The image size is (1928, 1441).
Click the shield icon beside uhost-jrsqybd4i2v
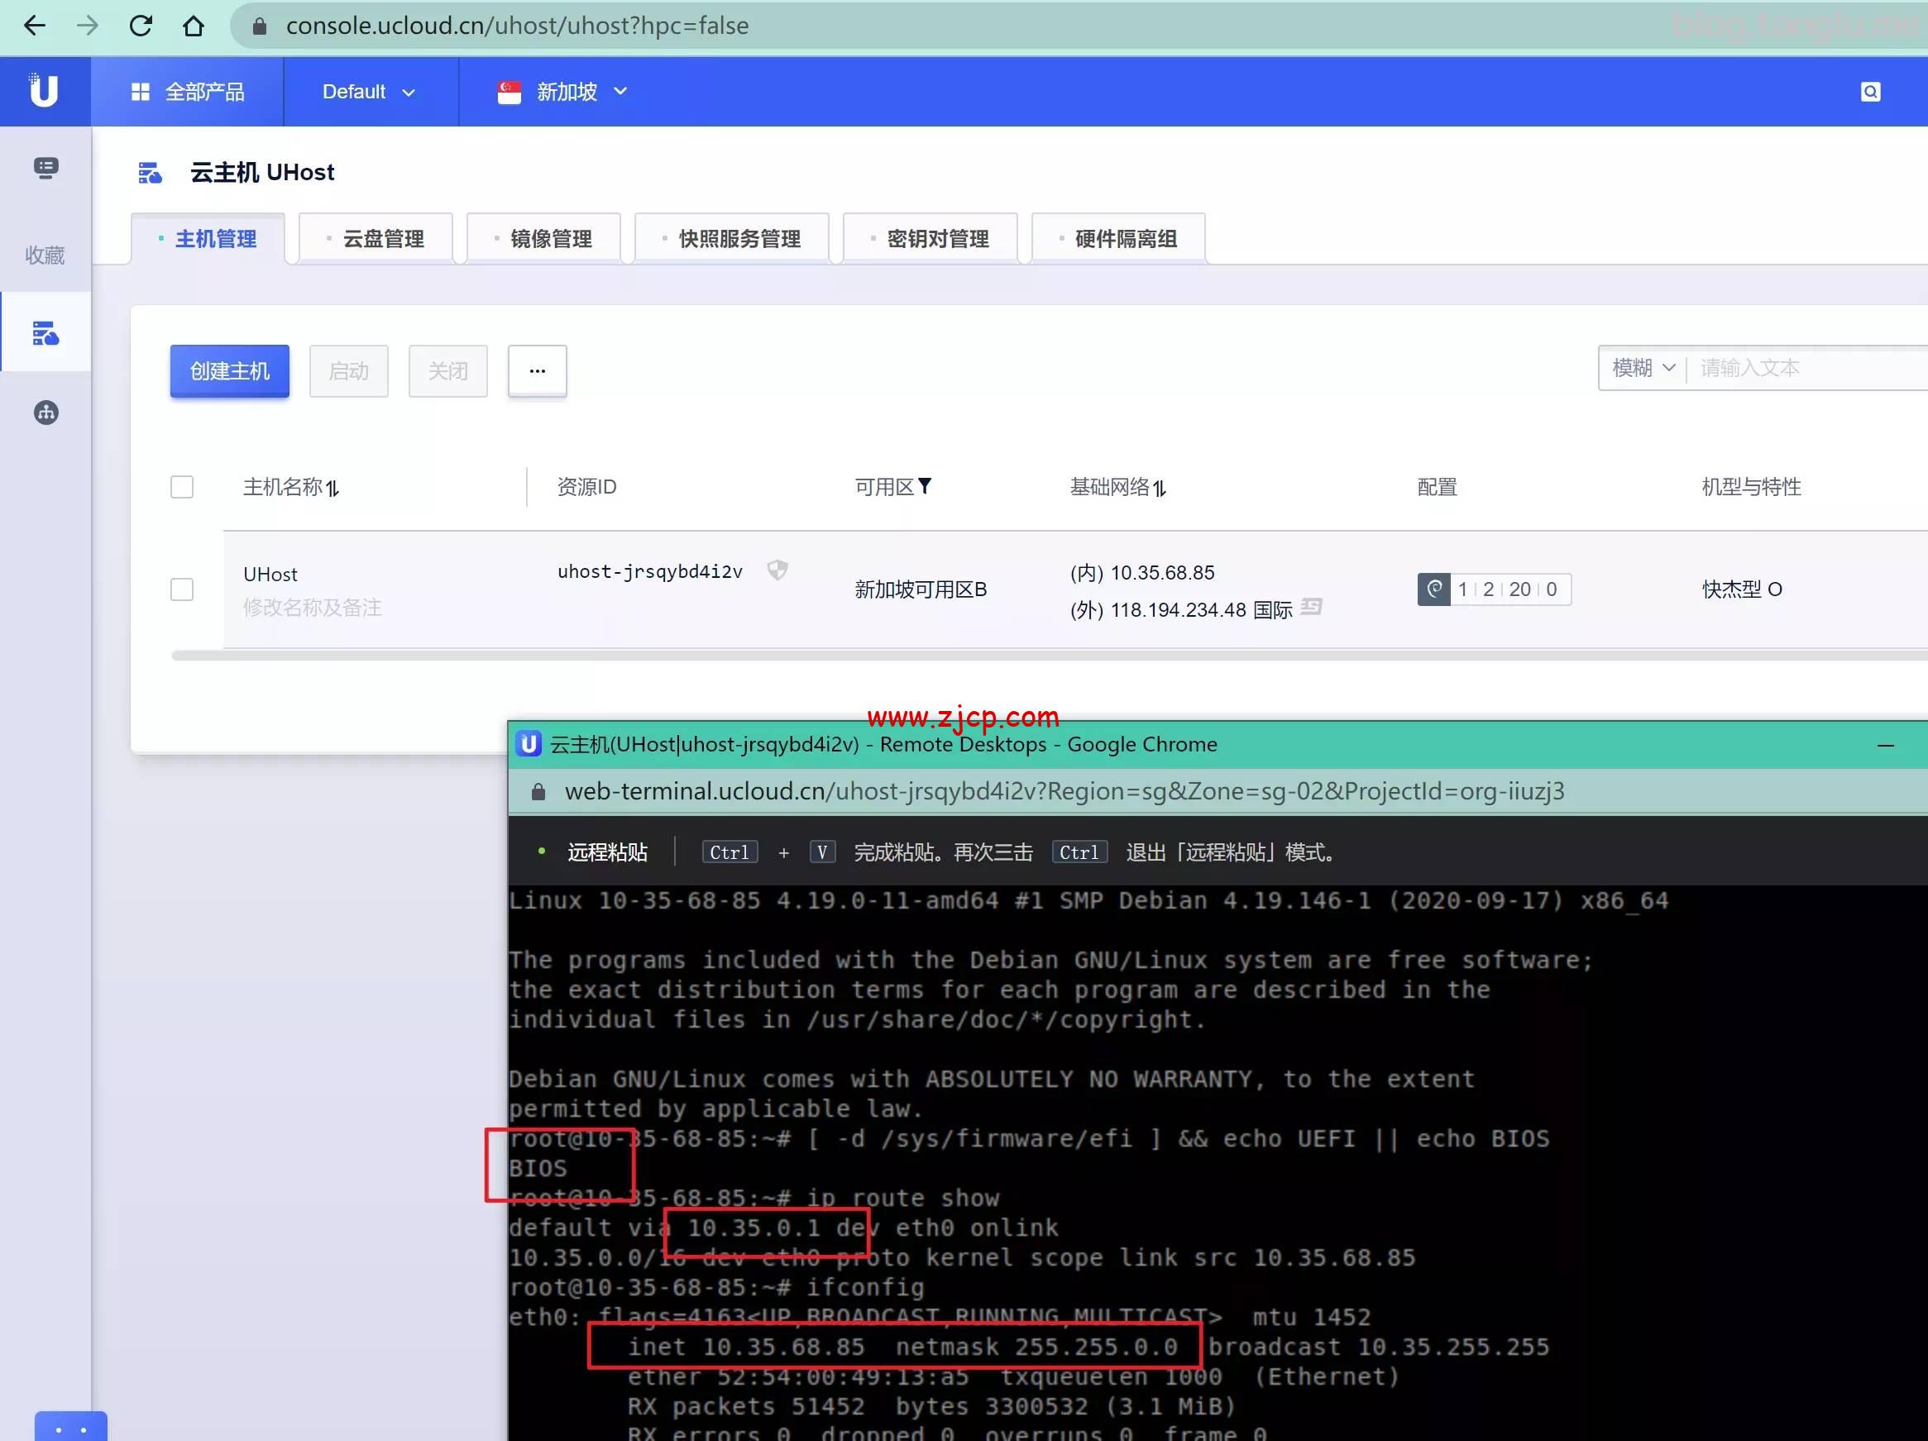click(x=778, y=570)
